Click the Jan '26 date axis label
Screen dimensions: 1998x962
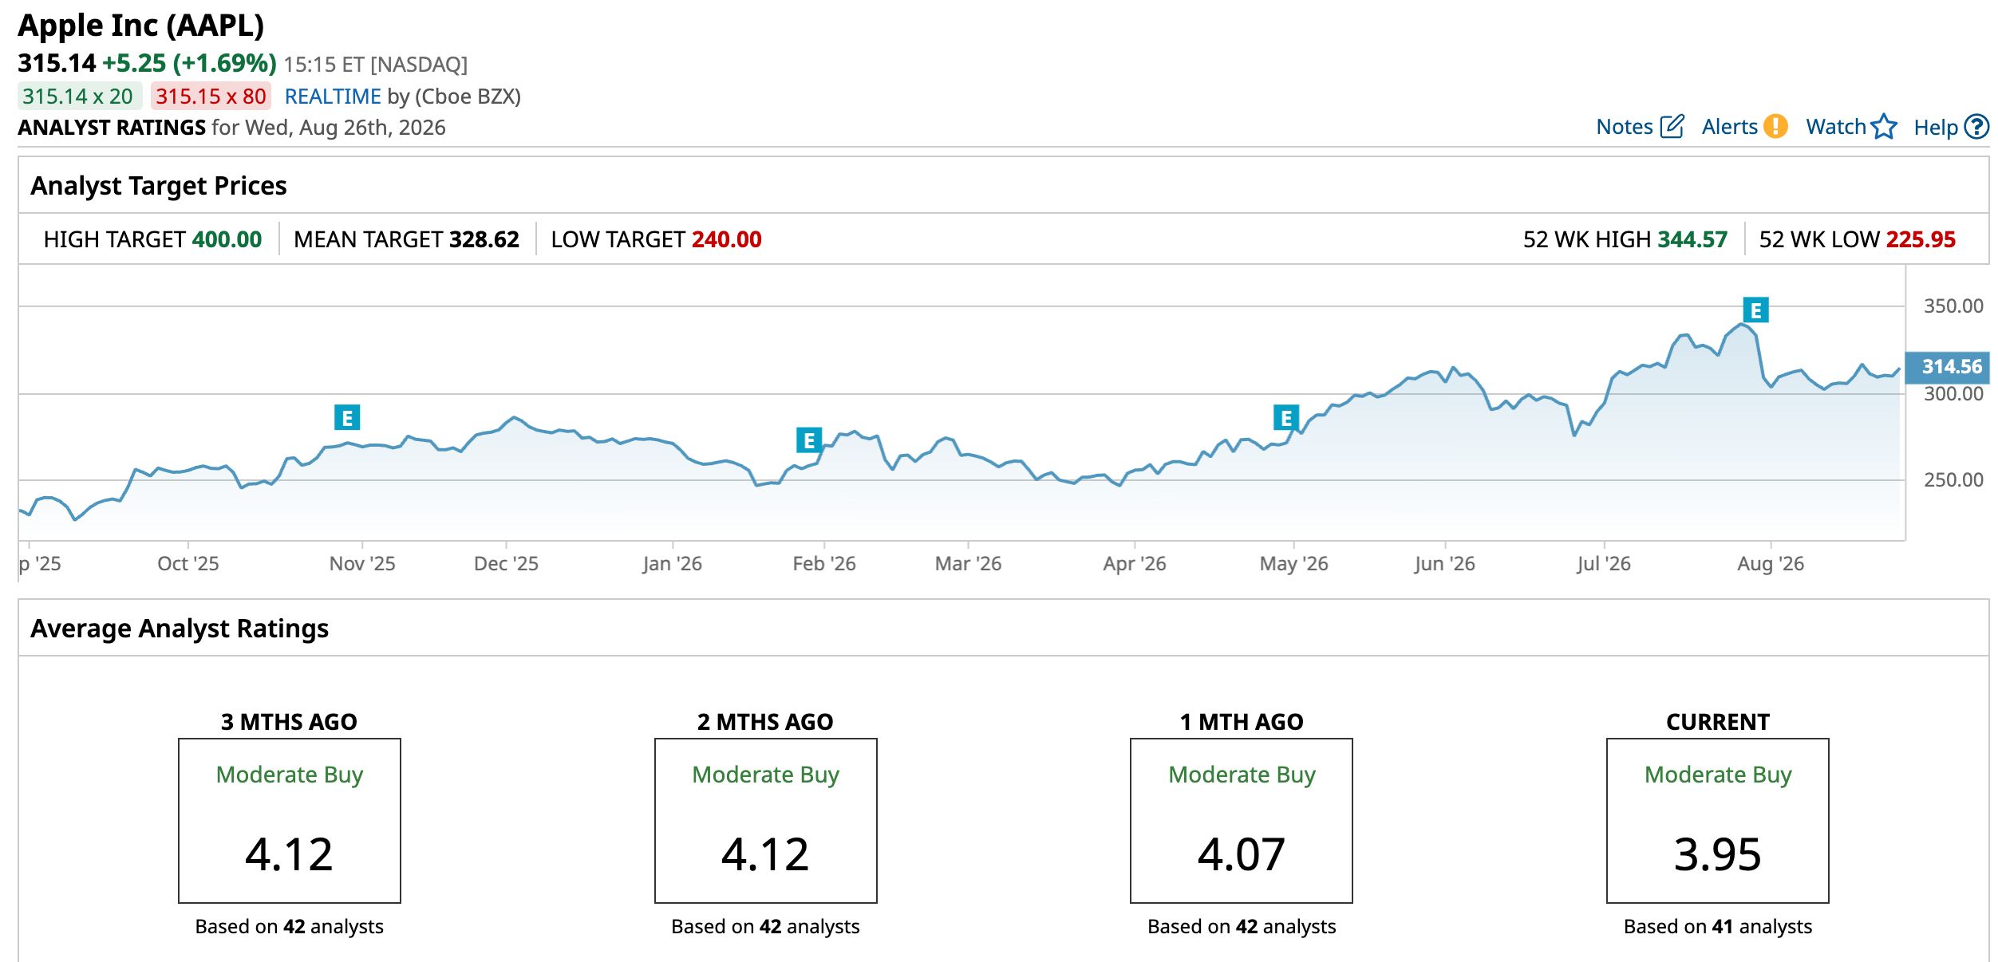point(672,564)
